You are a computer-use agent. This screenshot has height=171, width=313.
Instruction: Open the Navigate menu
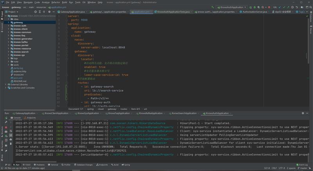click(x=28, y=2)
